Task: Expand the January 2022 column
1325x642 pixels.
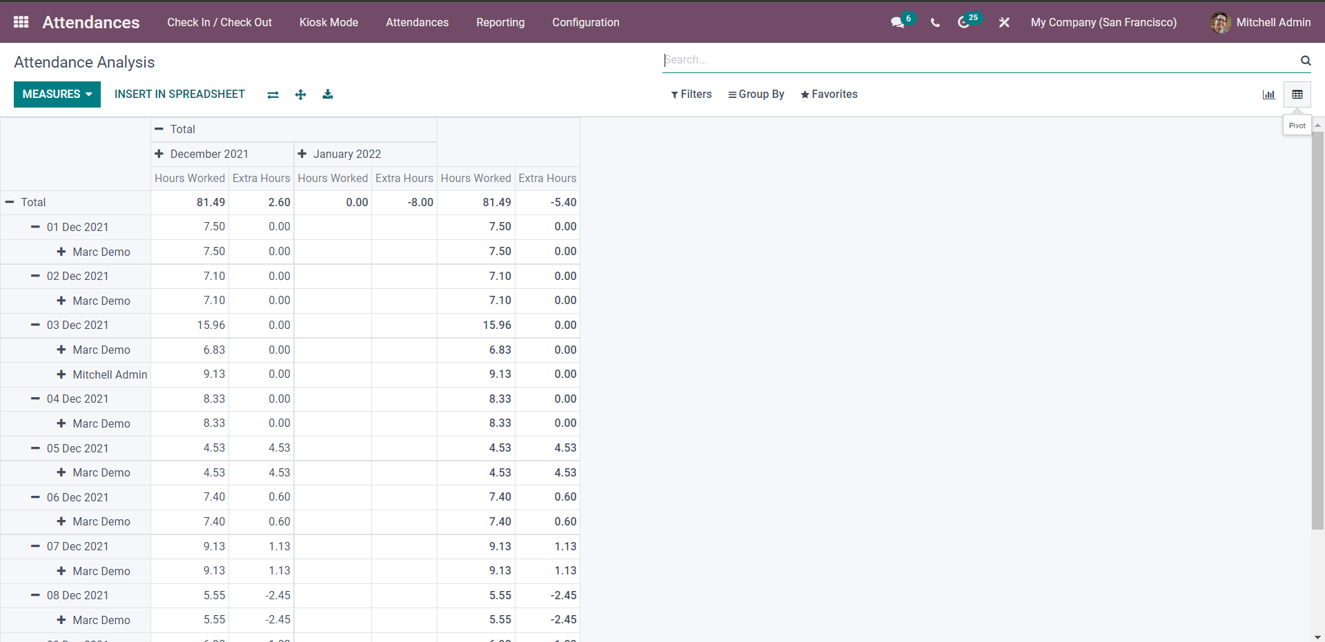Action: tap(366, 154)
